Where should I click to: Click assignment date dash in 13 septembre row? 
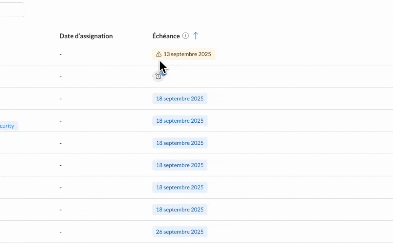coord(61,54)
